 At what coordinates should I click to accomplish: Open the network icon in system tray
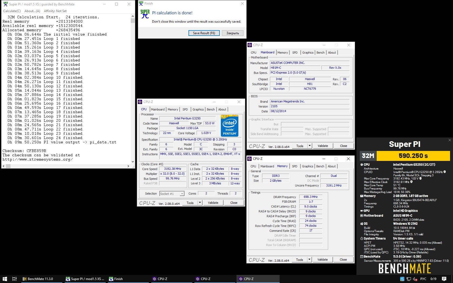409,279
